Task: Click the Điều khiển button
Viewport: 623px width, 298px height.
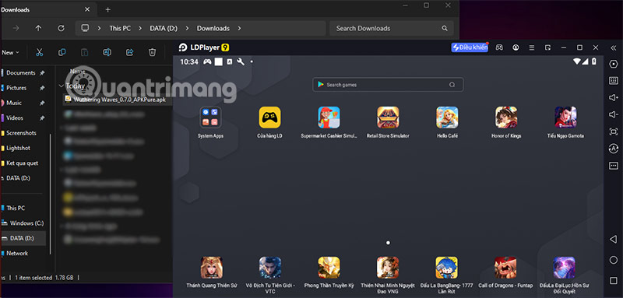Action: [x=470, y=47]
